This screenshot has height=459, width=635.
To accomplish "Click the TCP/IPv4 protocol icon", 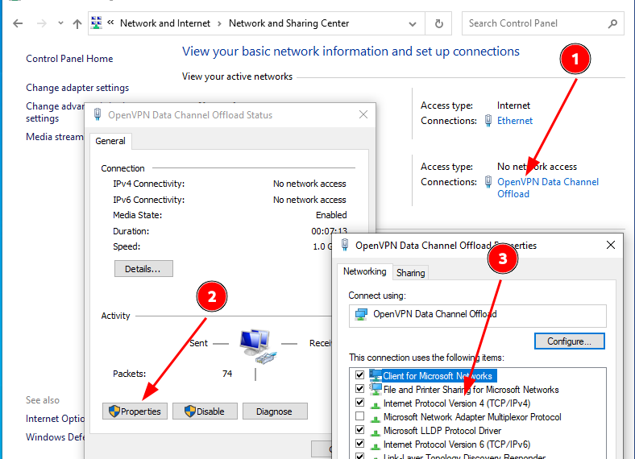I will [x=376, y=405].
